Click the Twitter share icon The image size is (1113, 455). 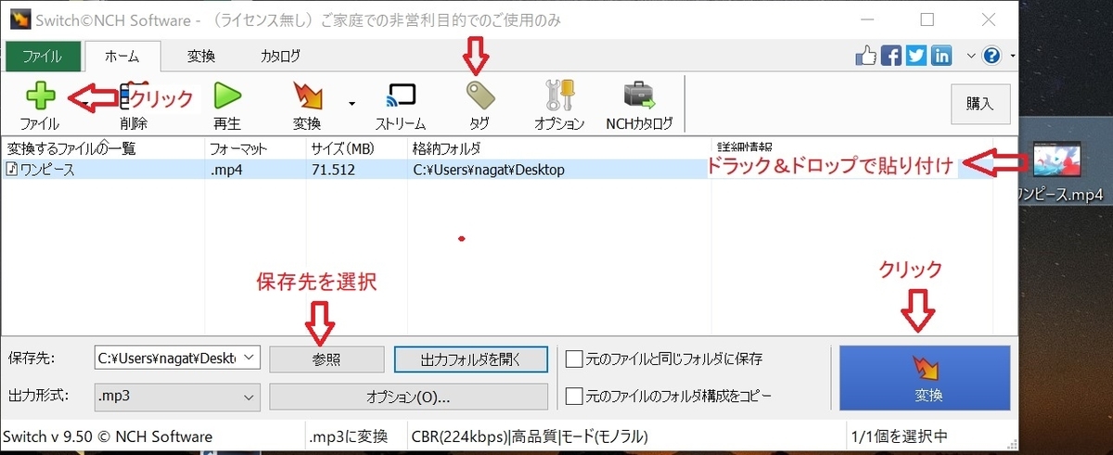(x=916, y=56)
